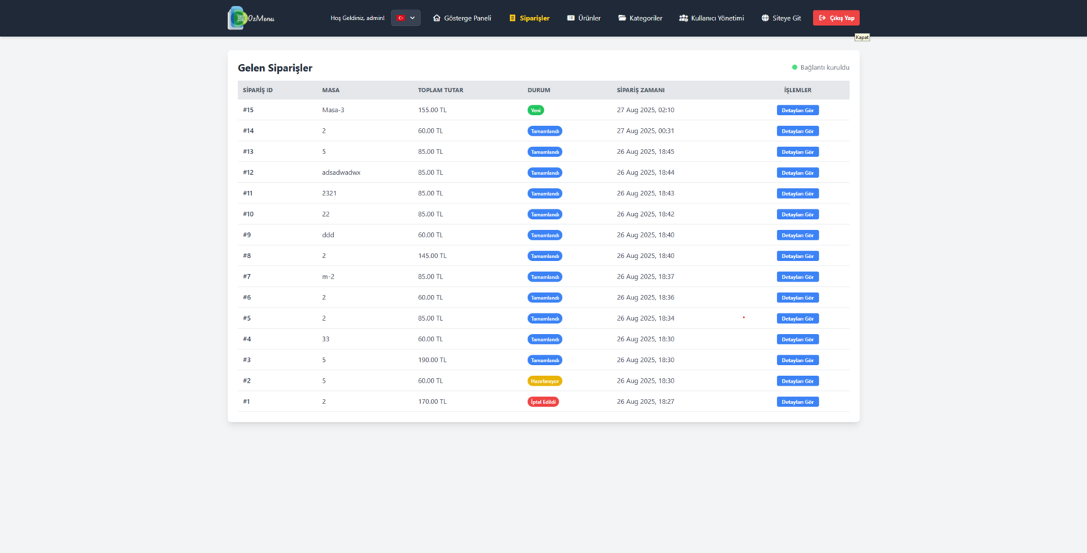Click the Ürünler card icon

coord(570,18)
